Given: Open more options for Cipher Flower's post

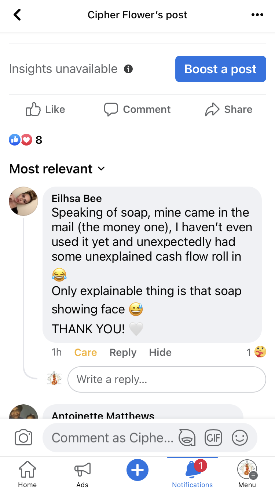Looking at the screenshot, I should pyautogui.click(x=257, y=15).
